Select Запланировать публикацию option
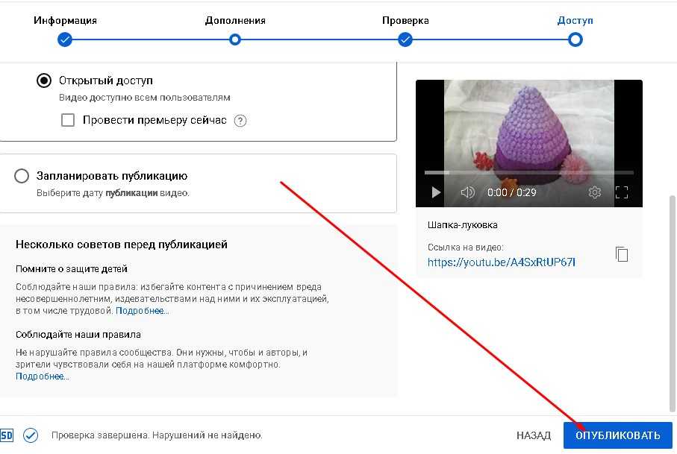 22,176
